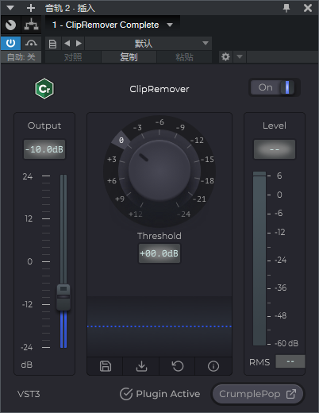Open the CrumplePop link button
The width and height of the screenshot is (319, 413).
(258, 394)
